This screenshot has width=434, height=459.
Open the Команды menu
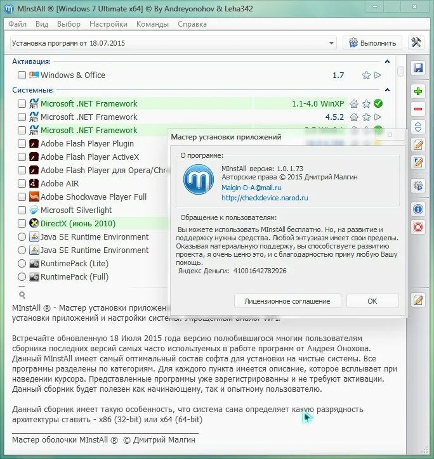152,24
